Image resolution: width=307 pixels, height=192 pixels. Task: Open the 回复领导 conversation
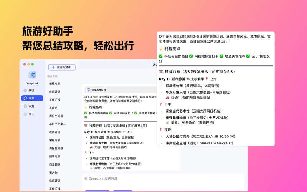click(x=54, y=164)
